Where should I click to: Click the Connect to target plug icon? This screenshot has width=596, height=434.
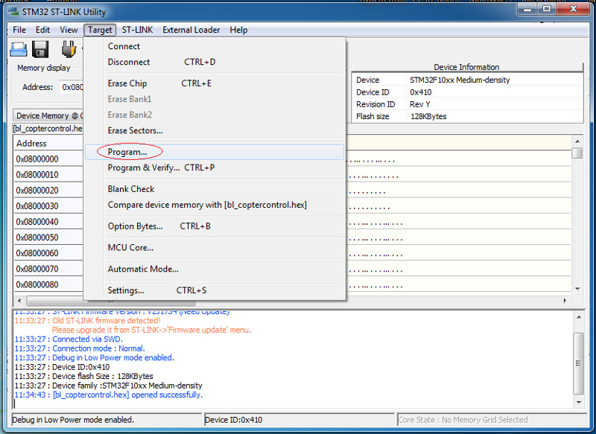pos(69,49)
